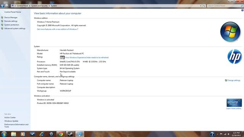Open the address bar history dropdown
The width and height of the screenshot is (244, 137).
pyautogui.click(x=201, y=6)
